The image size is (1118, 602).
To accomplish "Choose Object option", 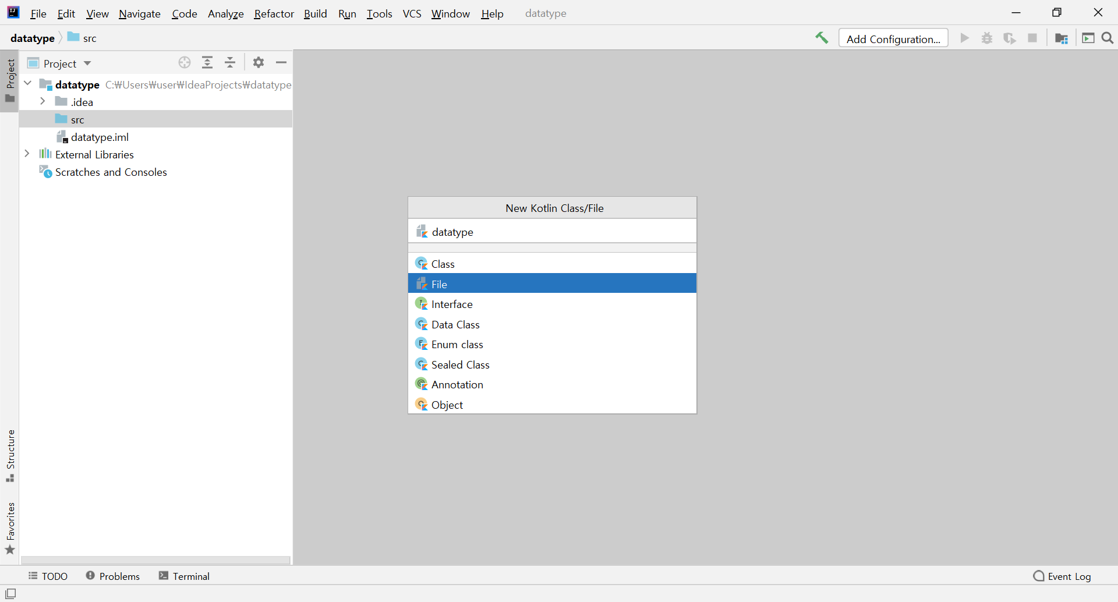I will pos(552,405).
